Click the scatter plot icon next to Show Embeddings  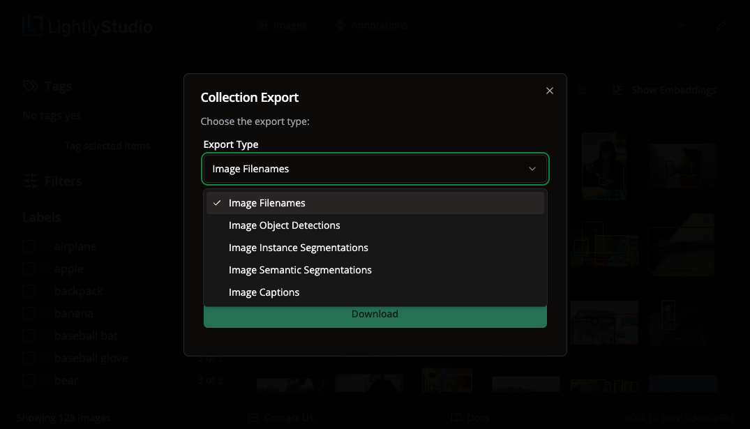click(x=617, y=90)
